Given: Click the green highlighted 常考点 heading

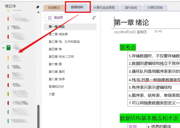Looking at the screenshot, I should [128, 47].
